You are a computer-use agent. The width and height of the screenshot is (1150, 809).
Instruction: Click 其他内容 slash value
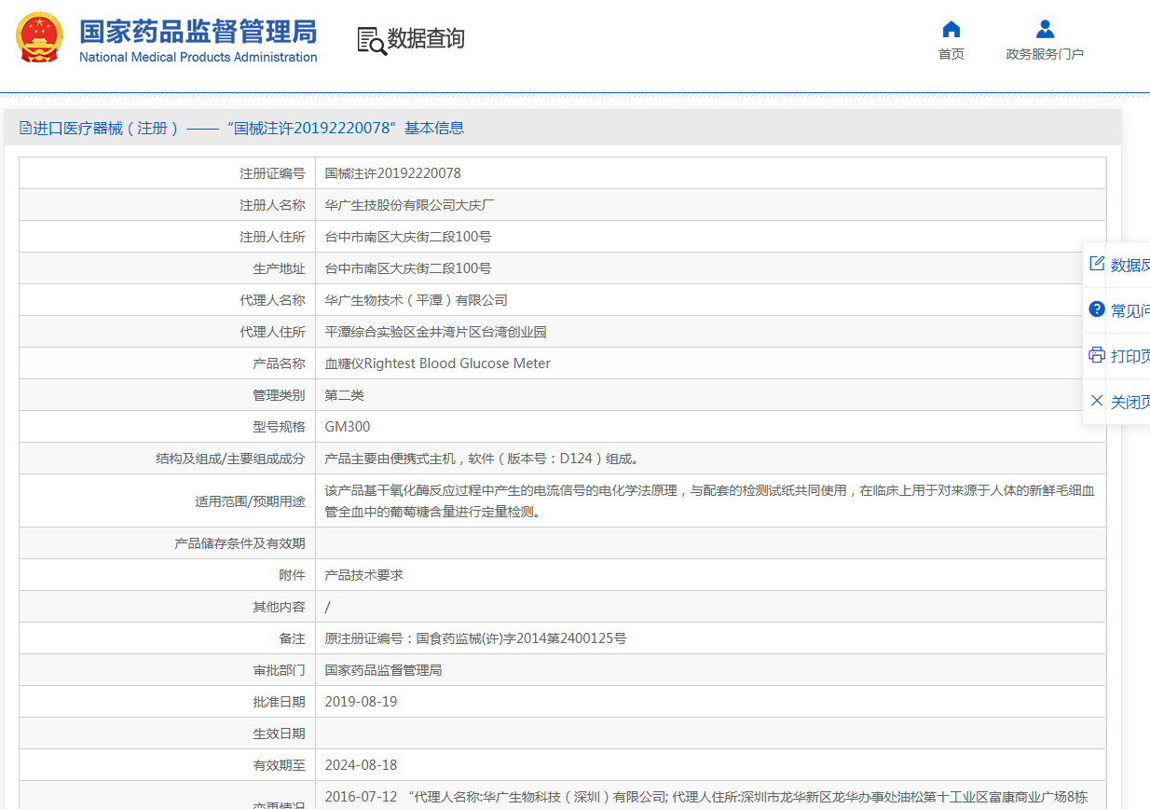pos(327,607)
